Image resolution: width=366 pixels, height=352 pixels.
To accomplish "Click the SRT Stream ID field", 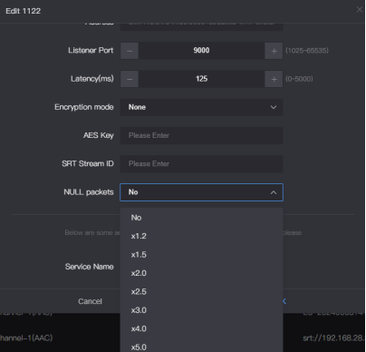I will point(201,164).
